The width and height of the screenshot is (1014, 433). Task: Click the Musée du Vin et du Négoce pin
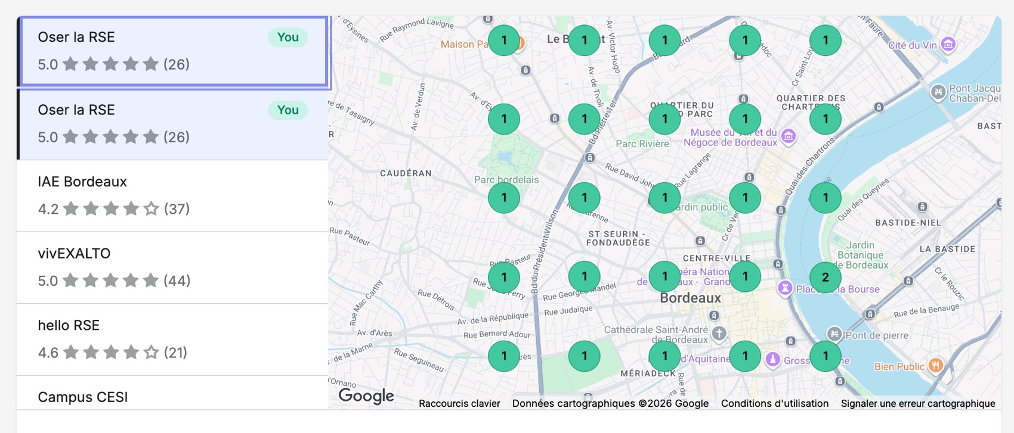click(x=789, y=136)
